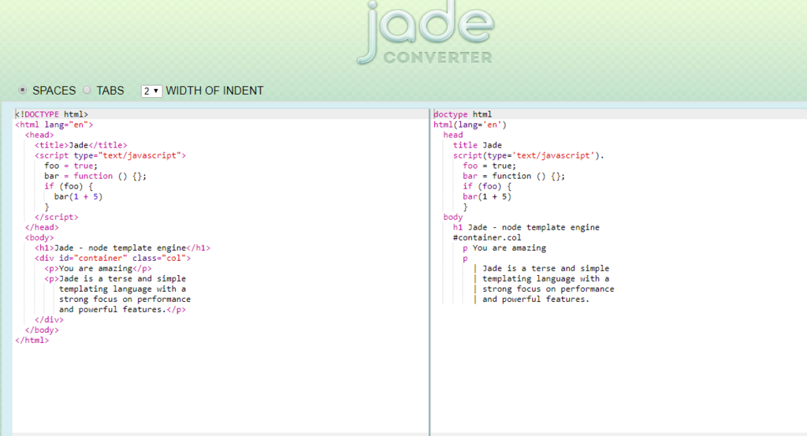Click the '<div id="container" class="col">' line
This screenshot has width=807, height=436.
[113, 259]
